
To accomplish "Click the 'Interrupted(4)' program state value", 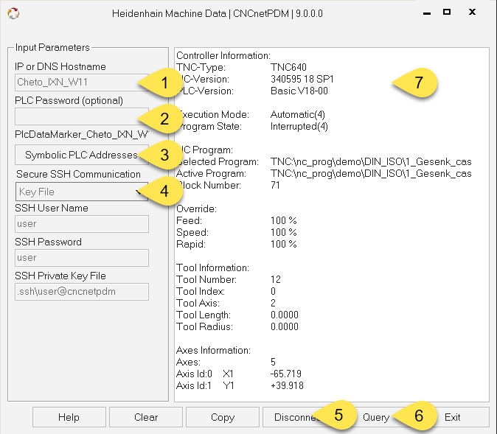I will [299, 127].
